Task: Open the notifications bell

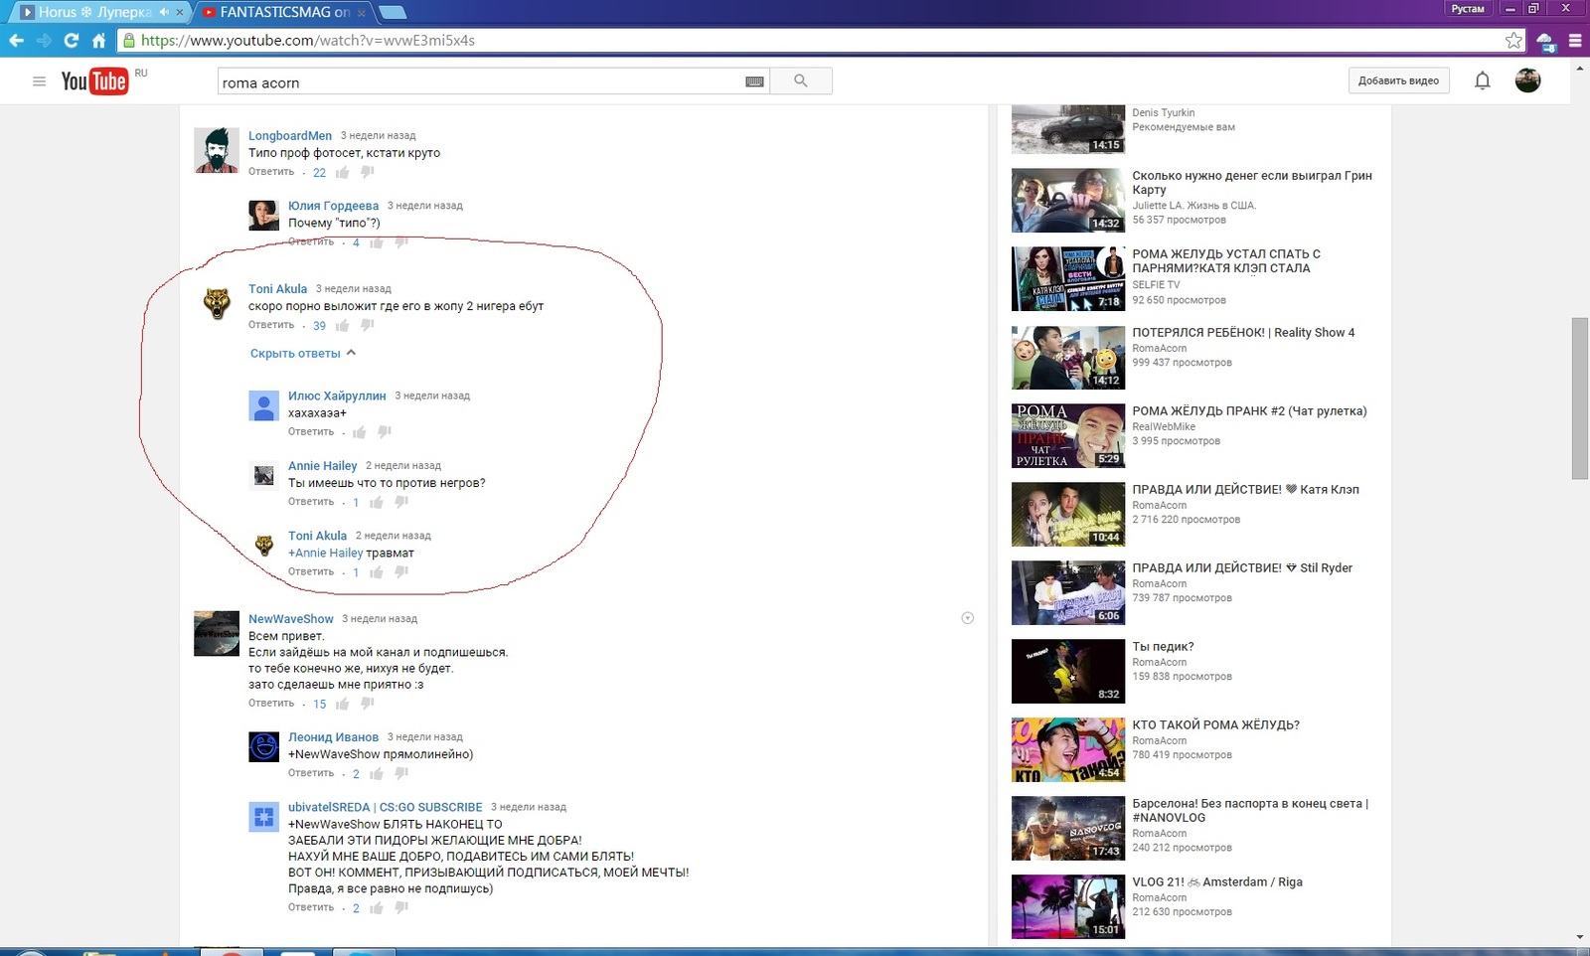Action: pyautogui.click(x=1482, y=80)
